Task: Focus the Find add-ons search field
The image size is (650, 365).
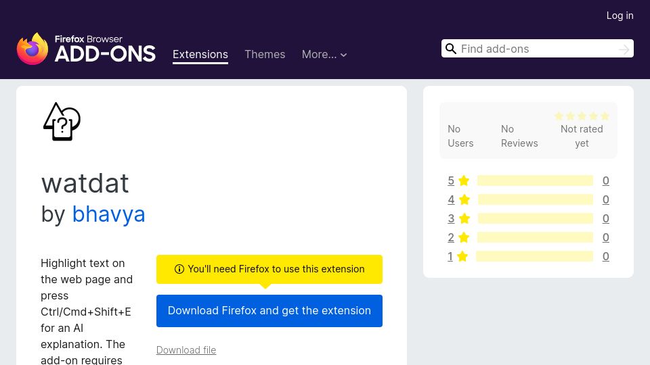Action: coord(537,49)
